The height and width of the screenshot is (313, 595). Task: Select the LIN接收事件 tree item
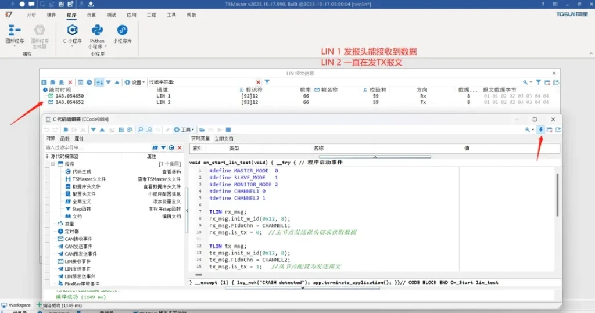[x=77, y=261]
